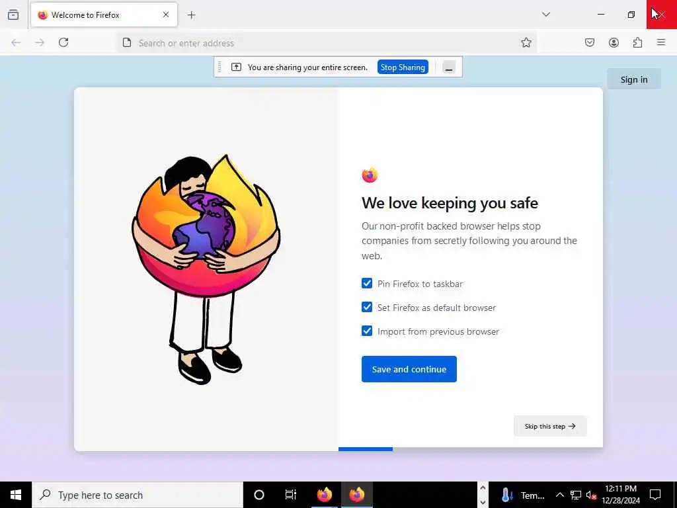This screenshot has width=677, height=508.
Task: Click Skip this step
Action: tap(550, 427)
